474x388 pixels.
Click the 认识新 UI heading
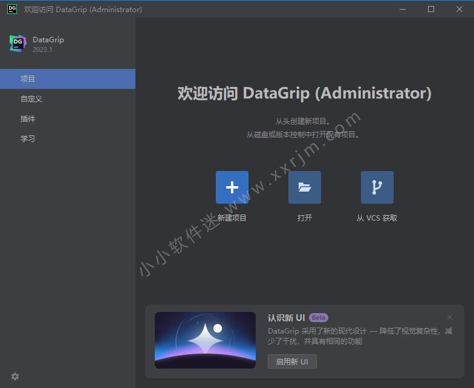(287, 318)
